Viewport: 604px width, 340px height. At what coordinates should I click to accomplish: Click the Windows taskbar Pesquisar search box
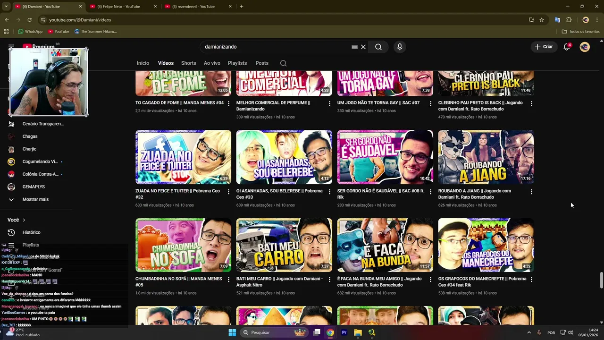pyautogui.click(x=274, y=332)
